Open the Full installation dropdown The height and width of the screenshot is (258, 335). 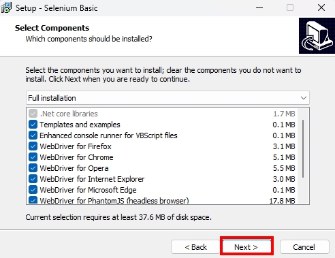pyautogui.click(x=167, y=98)
